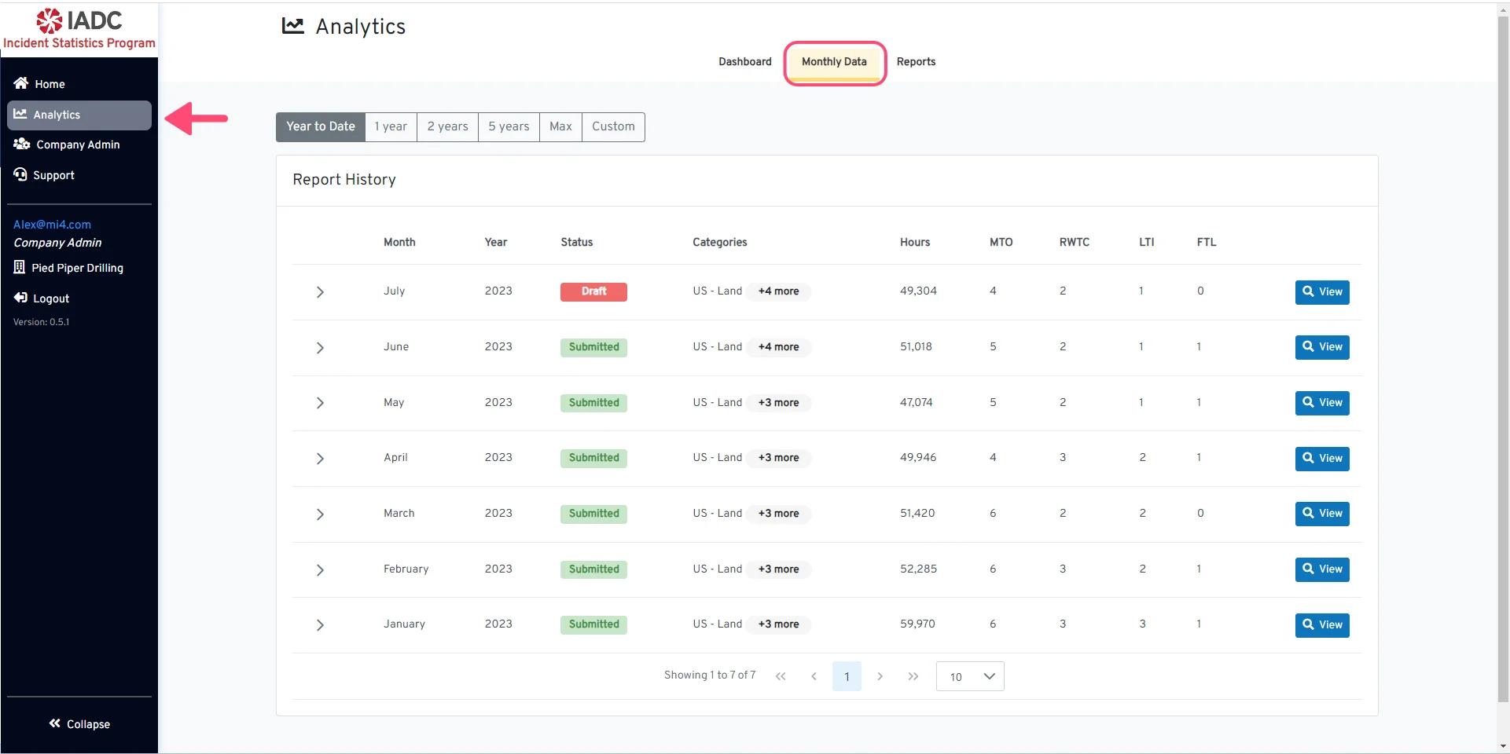1510x754 pixels.
Task: Expand the January 2023 row
Action: pyautogui.click(x=320, y=625)
